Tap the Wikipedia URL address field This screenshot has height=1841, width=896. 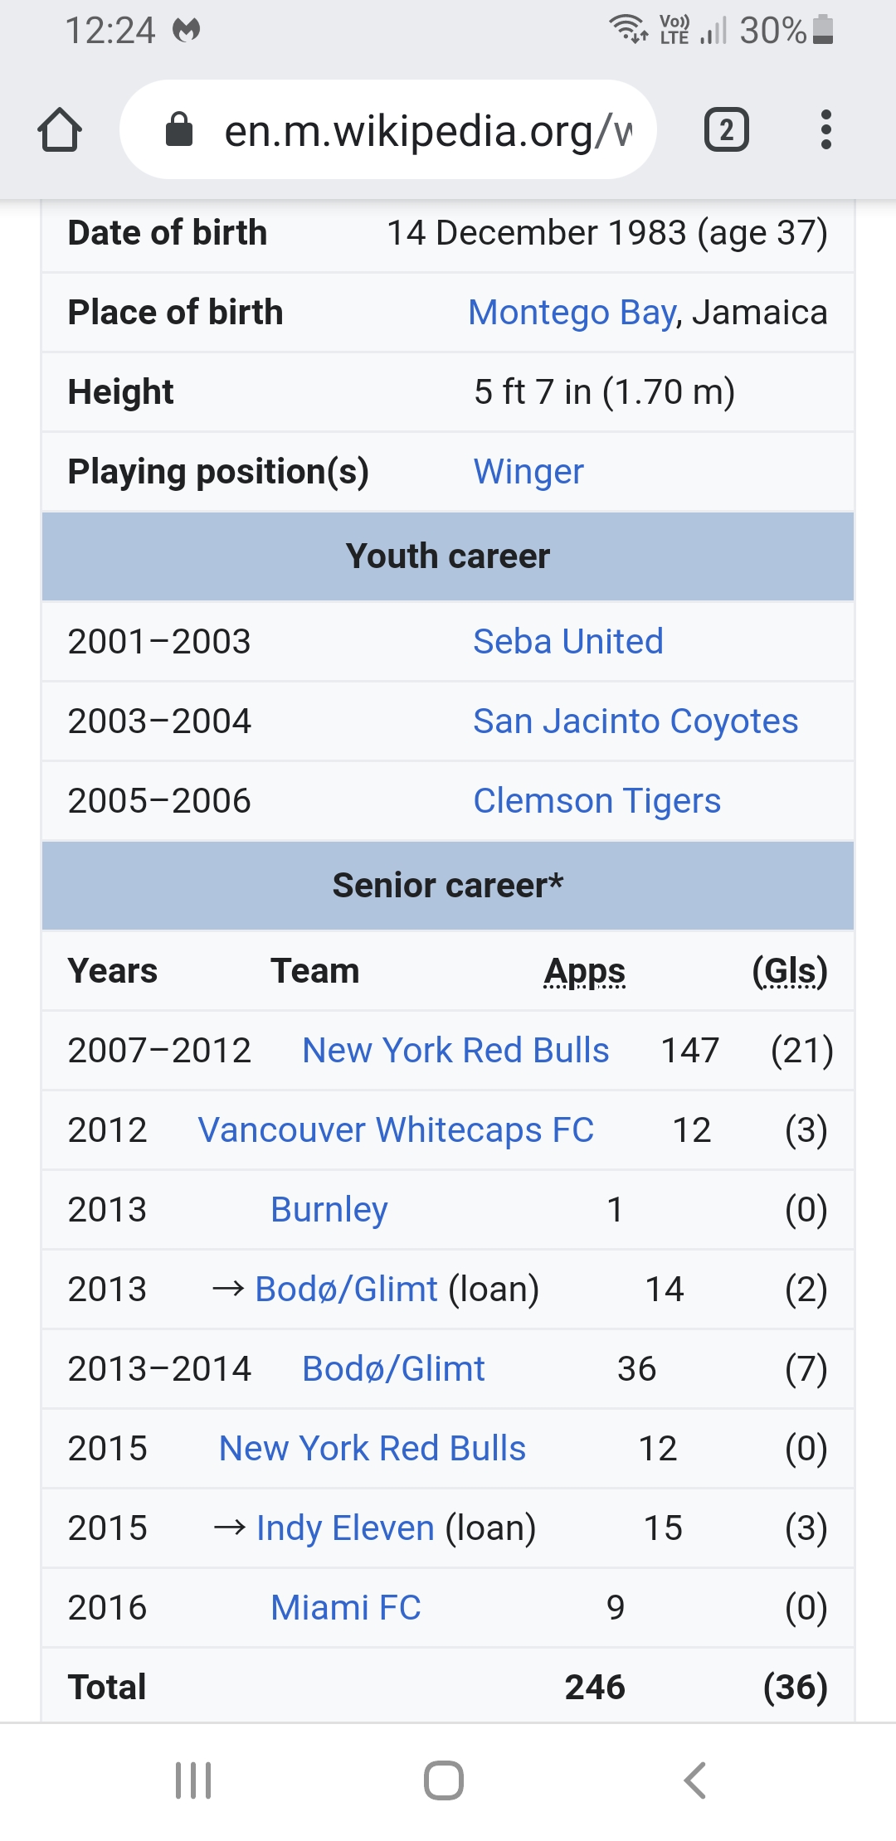tap(427, 130)
